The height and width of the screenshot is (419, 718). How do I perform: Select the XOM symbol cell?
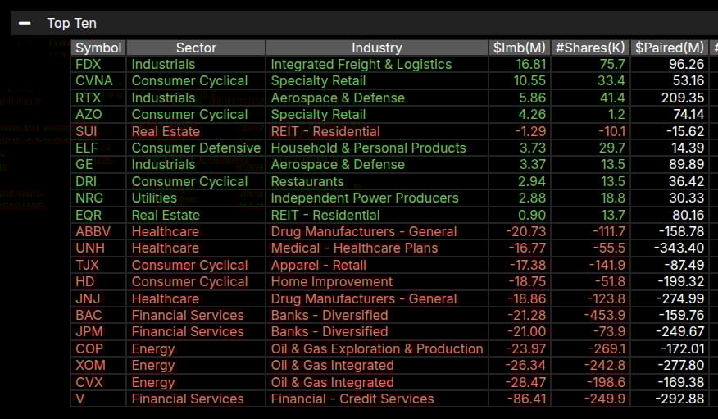pos(98,366)
